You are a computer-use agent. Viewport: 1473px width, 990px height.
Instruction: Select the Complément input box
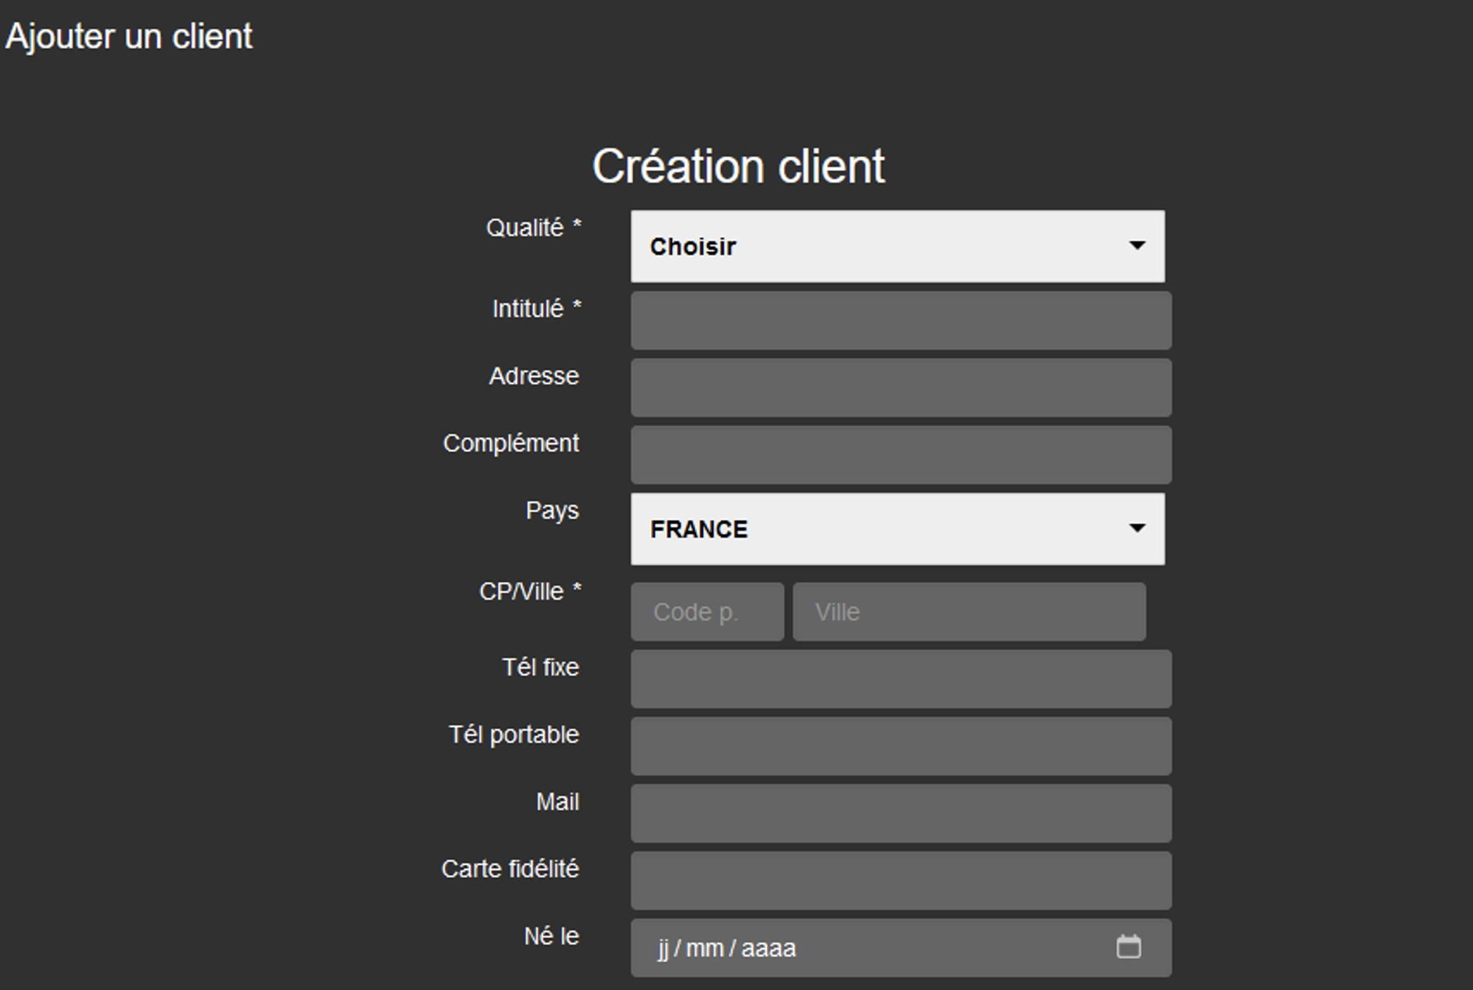(x=900, y=455)
